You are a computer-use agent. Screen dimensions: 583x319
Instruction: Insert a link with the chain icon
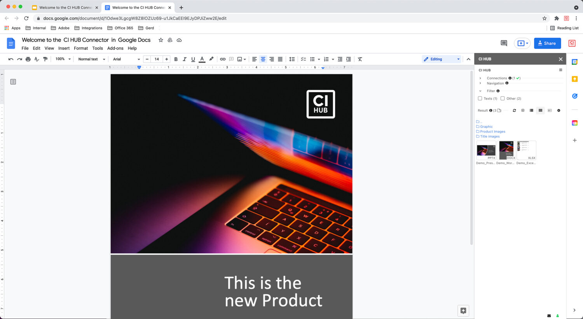tap(223, 59)
